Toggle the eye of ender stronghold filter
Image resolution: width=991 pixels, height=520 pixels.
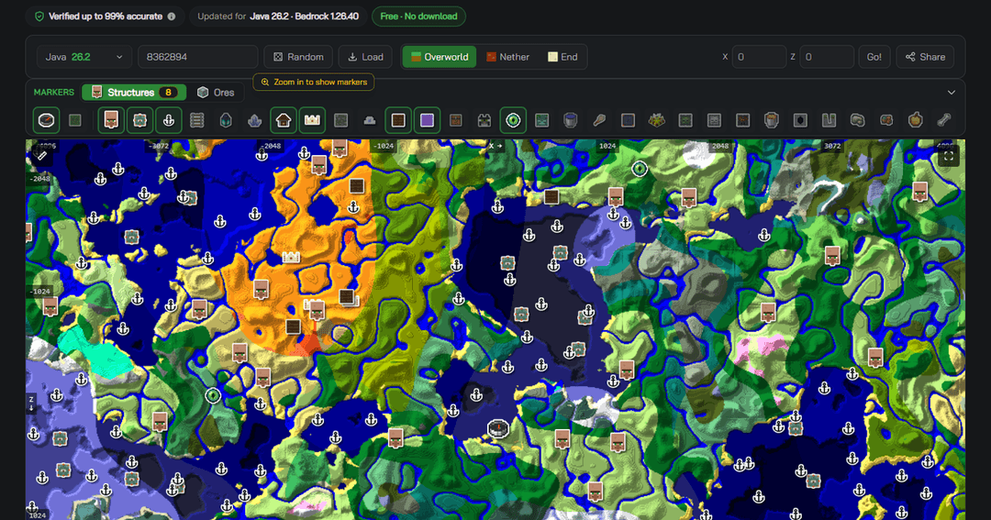point(513,120)
